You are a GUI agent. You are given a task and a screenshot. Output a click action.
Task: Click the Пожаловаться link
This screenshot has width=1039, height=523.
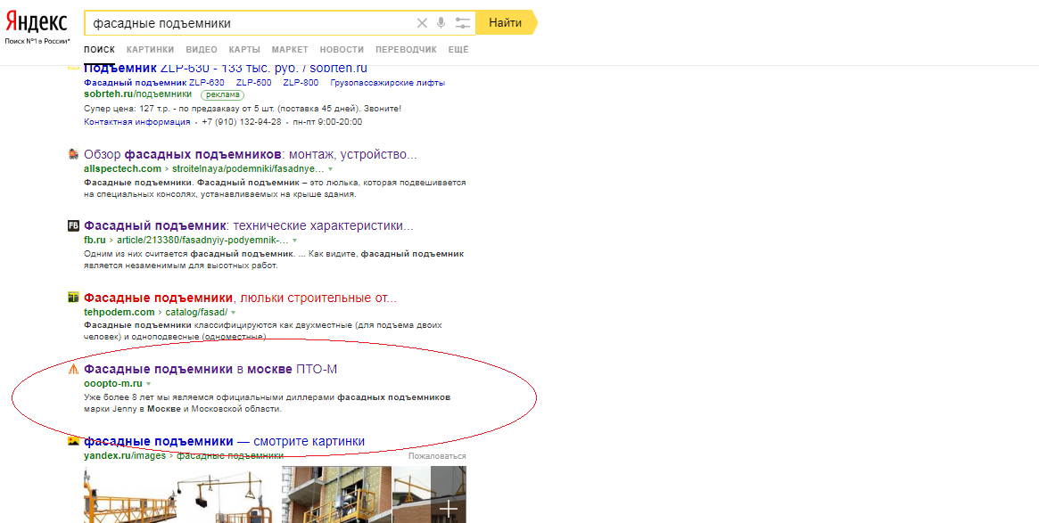coord(438,454)
